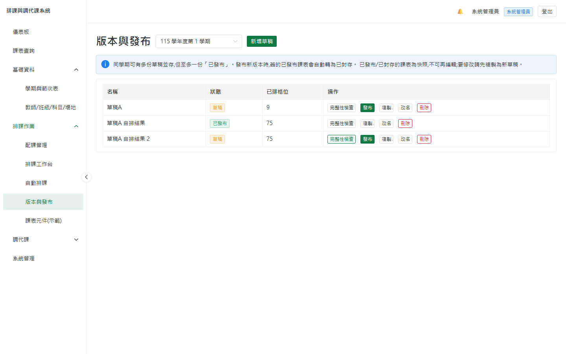This screenshot has height=354, width=566.
Task: Click 複製 for published 草稿A 自排結果
Action: tap(368, 124)
